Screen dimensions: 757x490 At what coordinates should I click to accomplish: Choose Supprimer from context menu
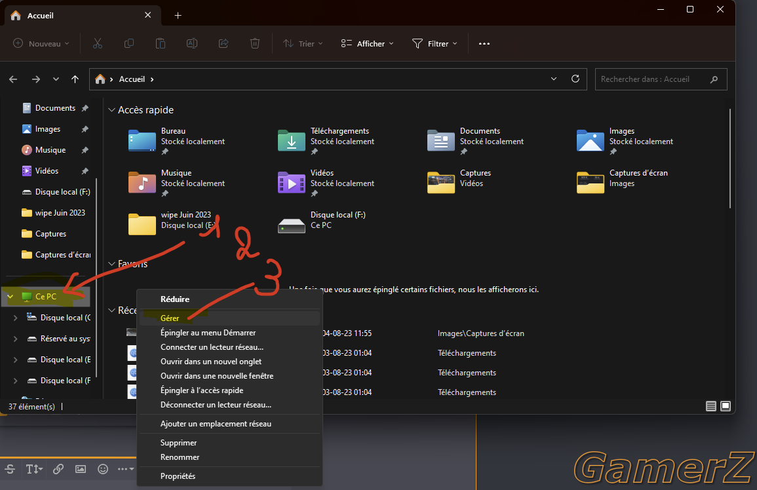coord(230,443)
